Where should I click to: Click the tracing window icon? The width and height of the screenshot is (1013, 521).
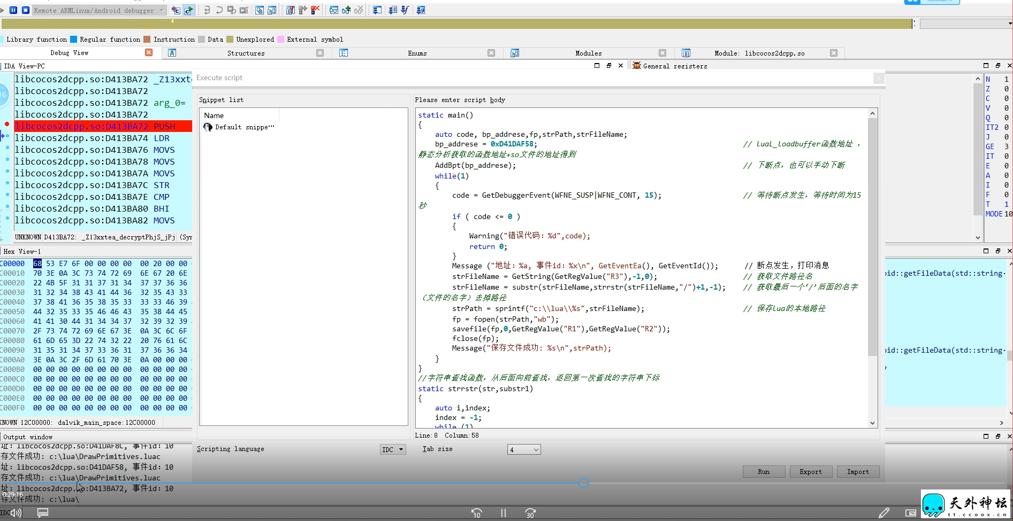click(377, 10)
